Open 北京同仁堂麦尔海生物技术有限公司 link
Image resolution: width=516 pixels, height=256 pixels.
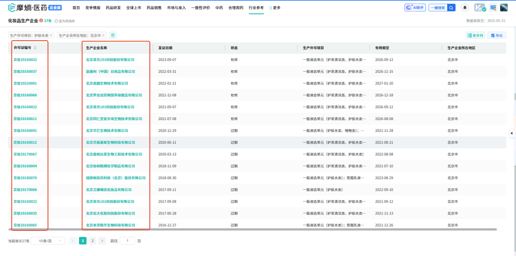pos(114,119)
